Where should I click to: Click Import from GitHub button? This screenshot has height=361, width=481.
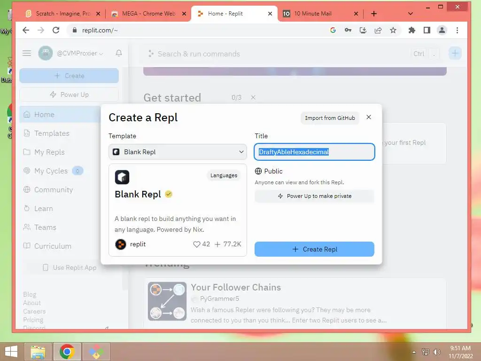[330, 118]
